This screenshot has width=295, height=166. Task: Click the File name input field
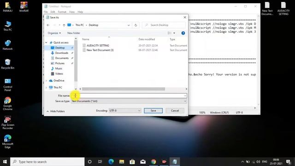coord(129,96)
